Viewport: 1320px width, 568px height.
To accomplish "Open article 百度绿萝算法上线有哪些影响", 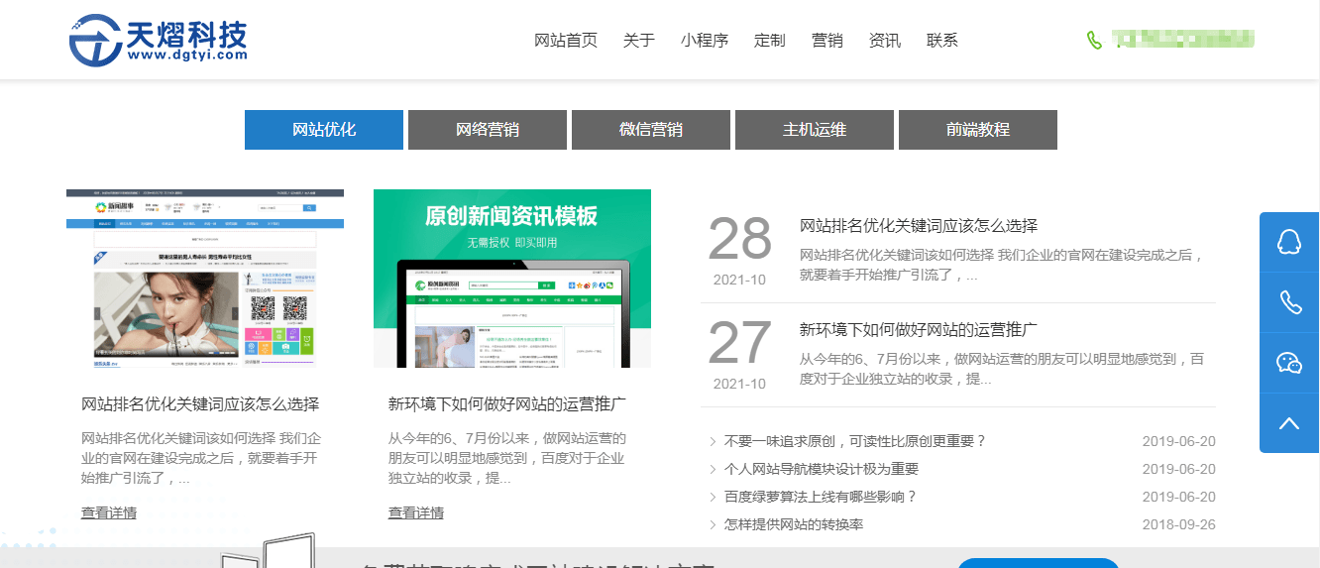I will (x=821, y=497).
